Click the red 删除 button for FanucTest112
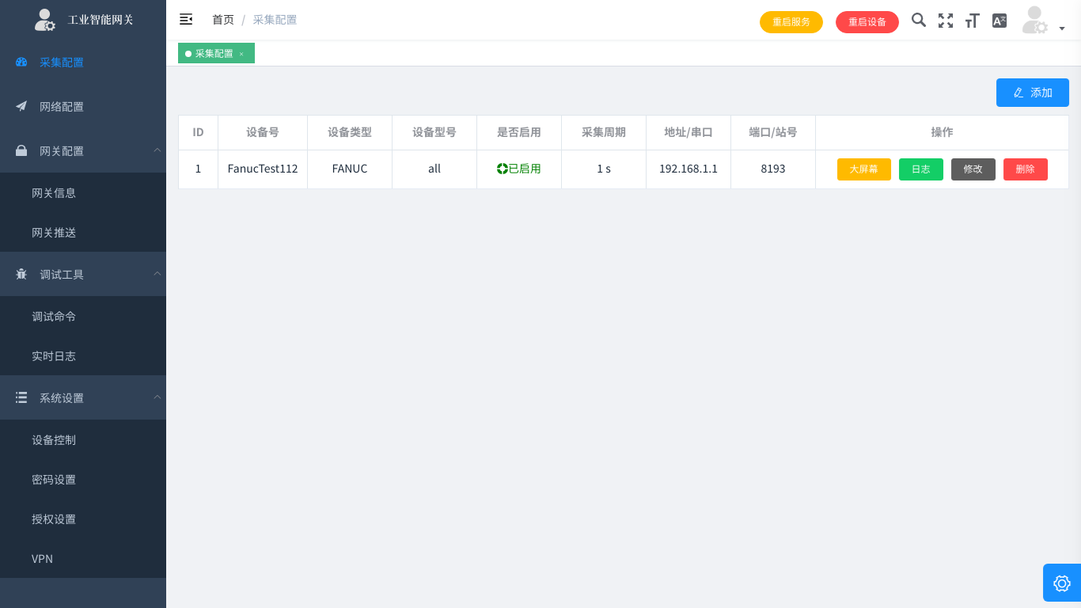1081x608 pixels. pyautogui.click(x=1026, y=169)
